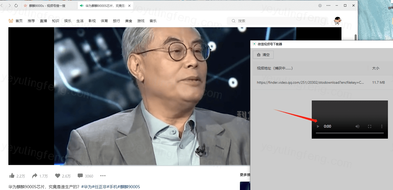Select the 音乐 category
Viewport: 393px width, 190px height.
coord(153,21)
